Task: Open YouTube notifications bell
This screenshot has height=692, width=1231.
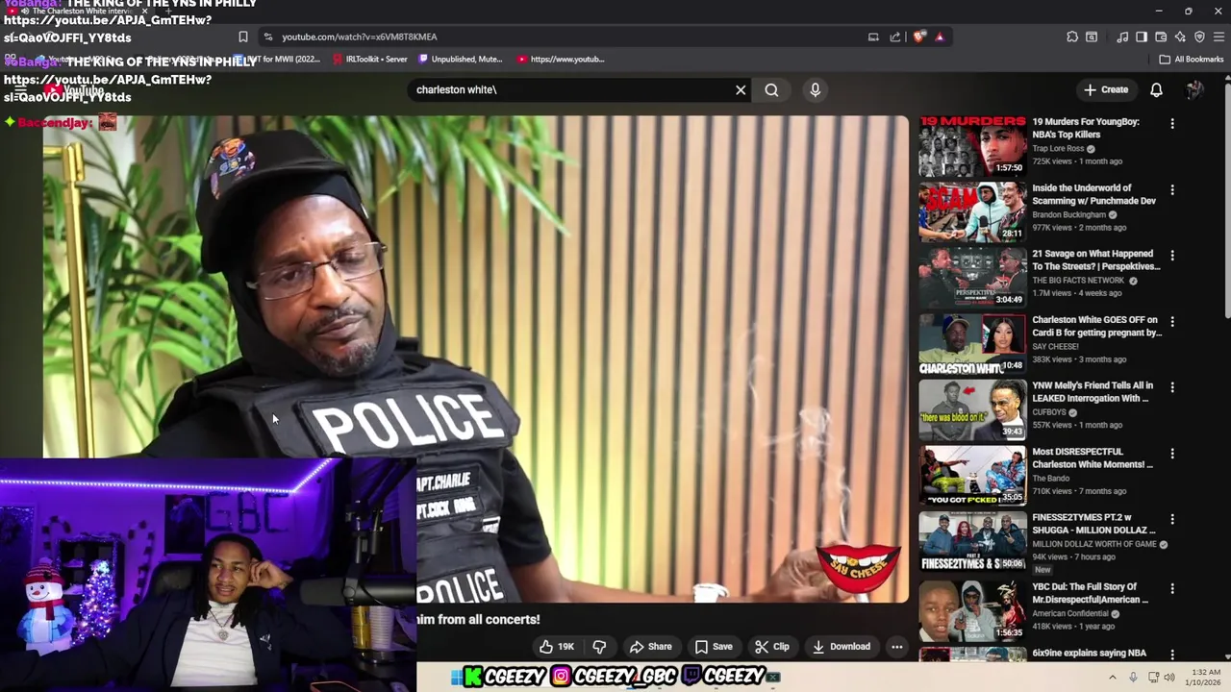Action: [1156, 89]
